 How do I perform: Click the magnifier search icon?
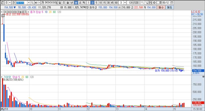pos(32,3)
